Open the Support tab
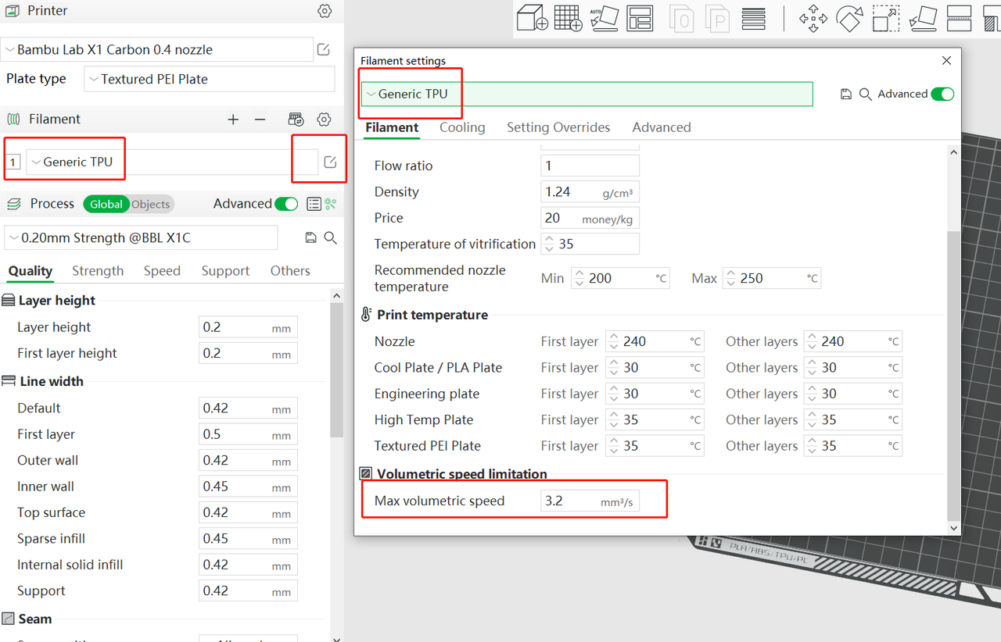Viewport: 1001px width, 642px height. tap(225, 271)
